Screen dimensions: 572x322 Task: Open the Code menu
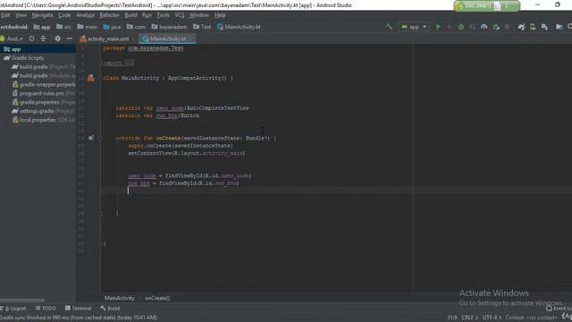(64, 15)
